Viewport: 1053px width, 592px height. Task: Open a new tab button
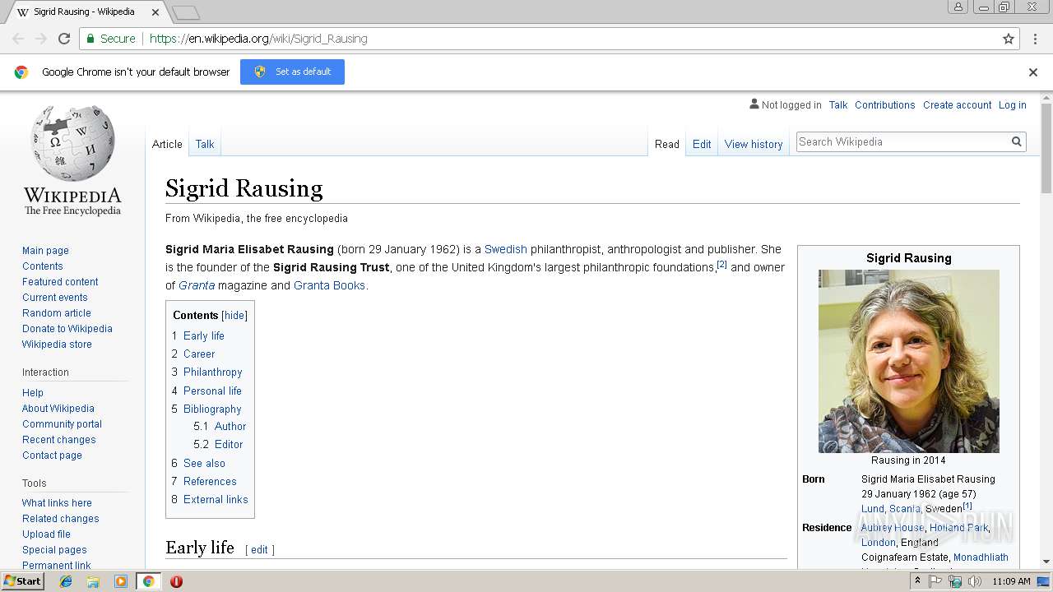tap(186, 12)
